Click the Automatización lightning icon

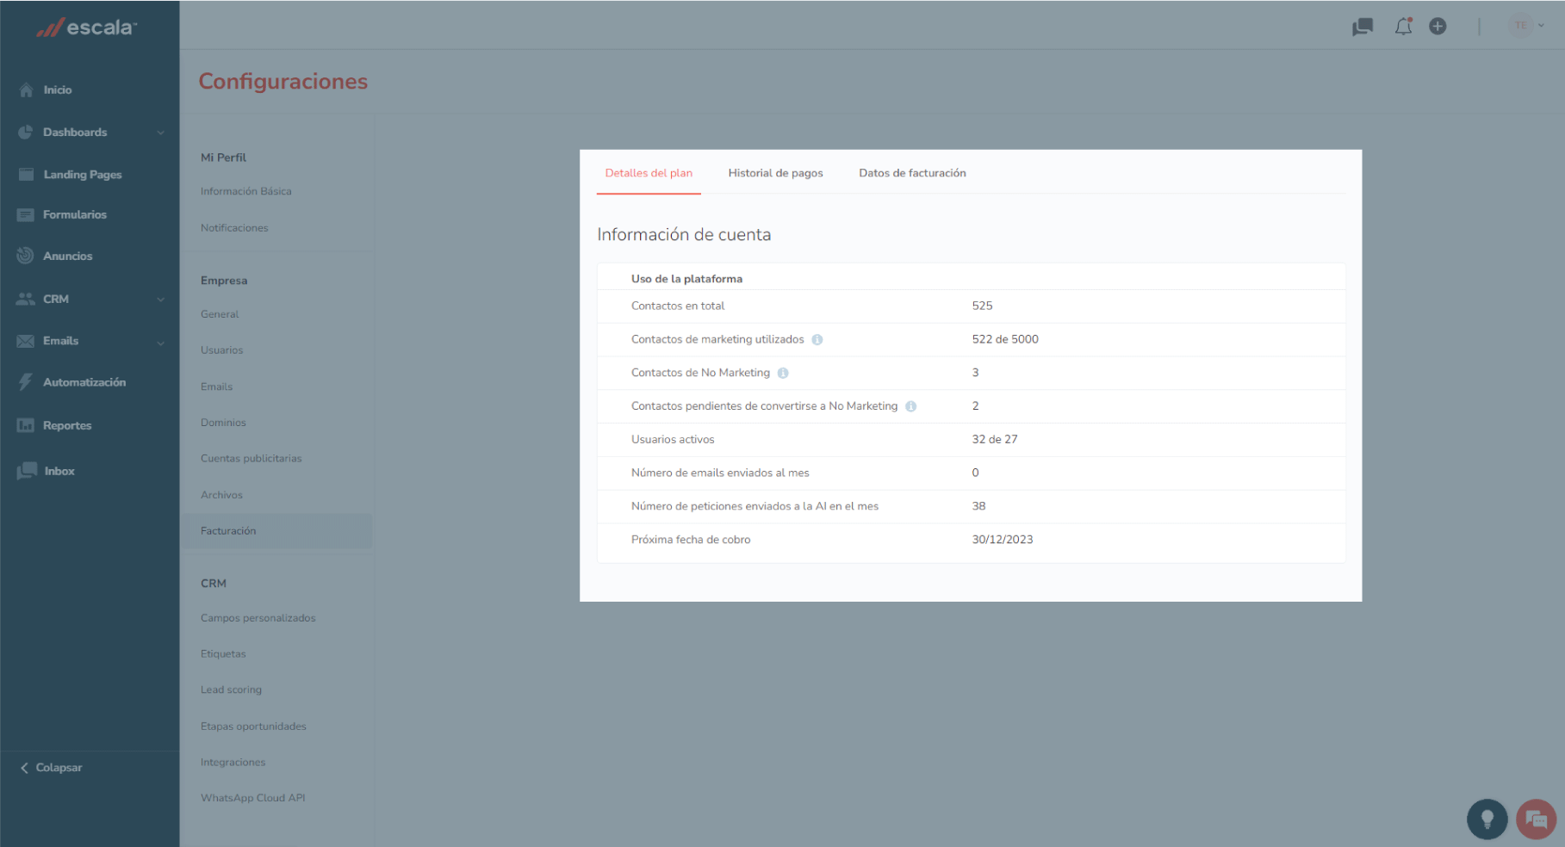(26, 382)
